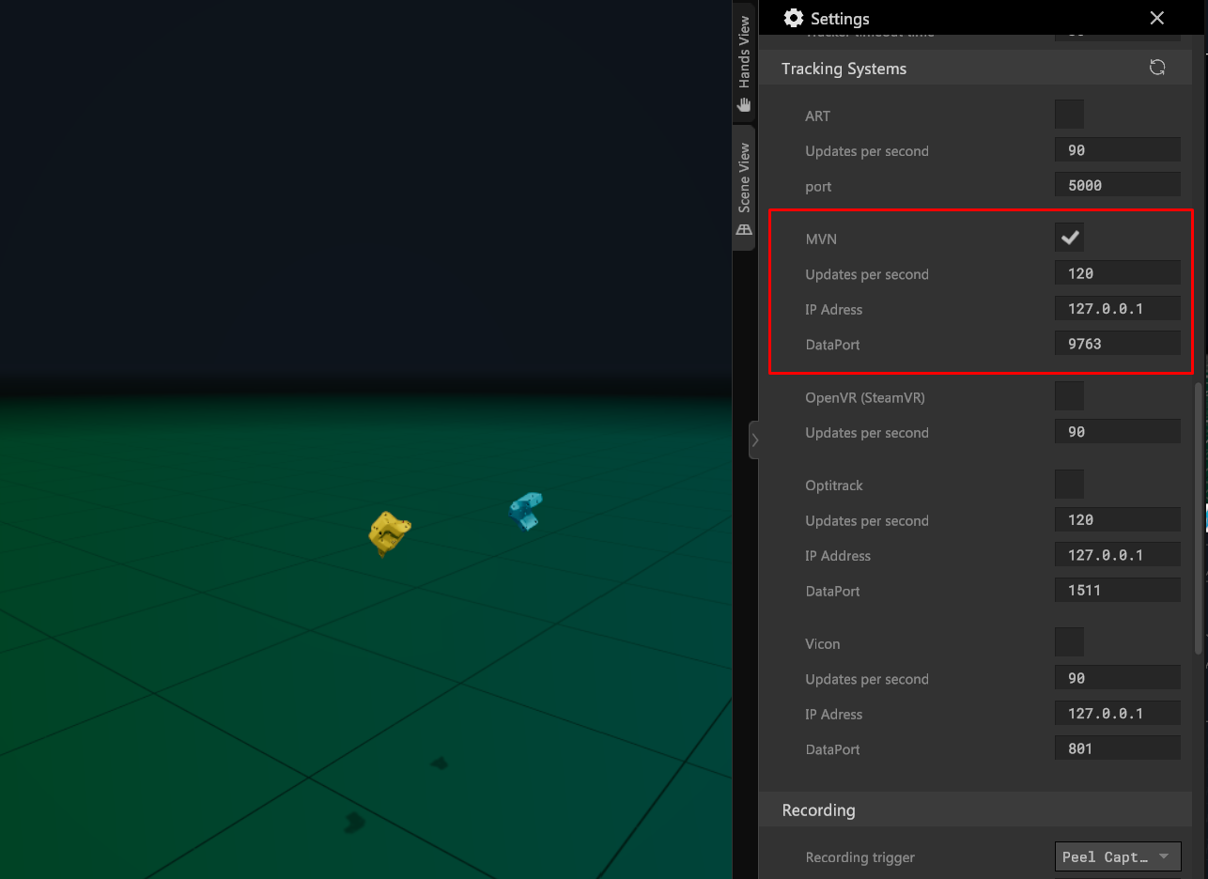The image size is (1208, 879).
Task: Click the ART port field showing 5000
Action: click(x=1118, y=185)
